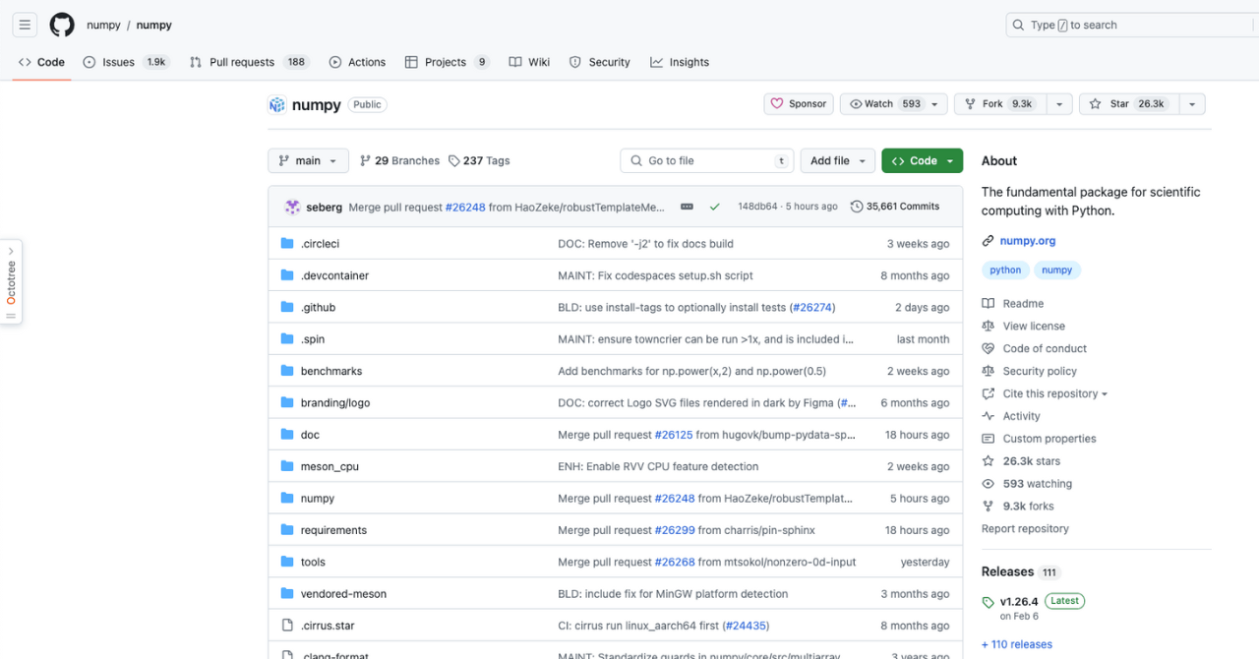
Task: Open the Security tab
Action: click(x=599, y=62)
